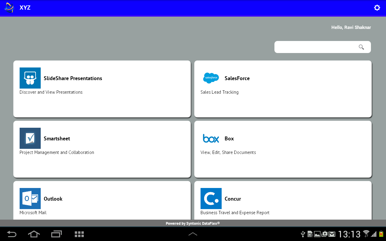Open the settings gear in the header
This screenshot has height=241, width=386.
click(x=377, y=8)
